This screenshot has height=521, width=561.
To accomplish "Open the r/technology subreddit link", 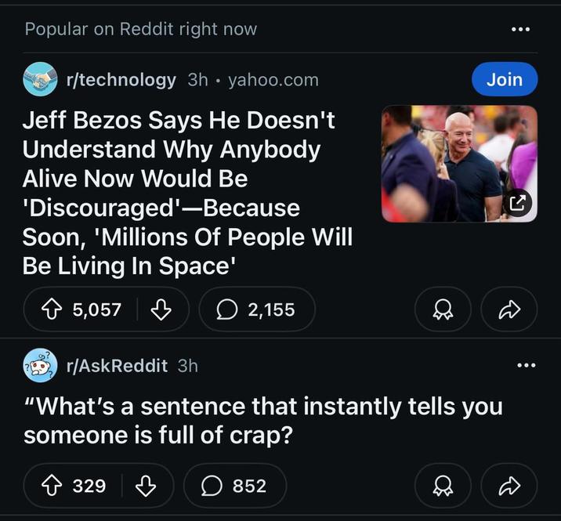I will click(x=121, y=79).
